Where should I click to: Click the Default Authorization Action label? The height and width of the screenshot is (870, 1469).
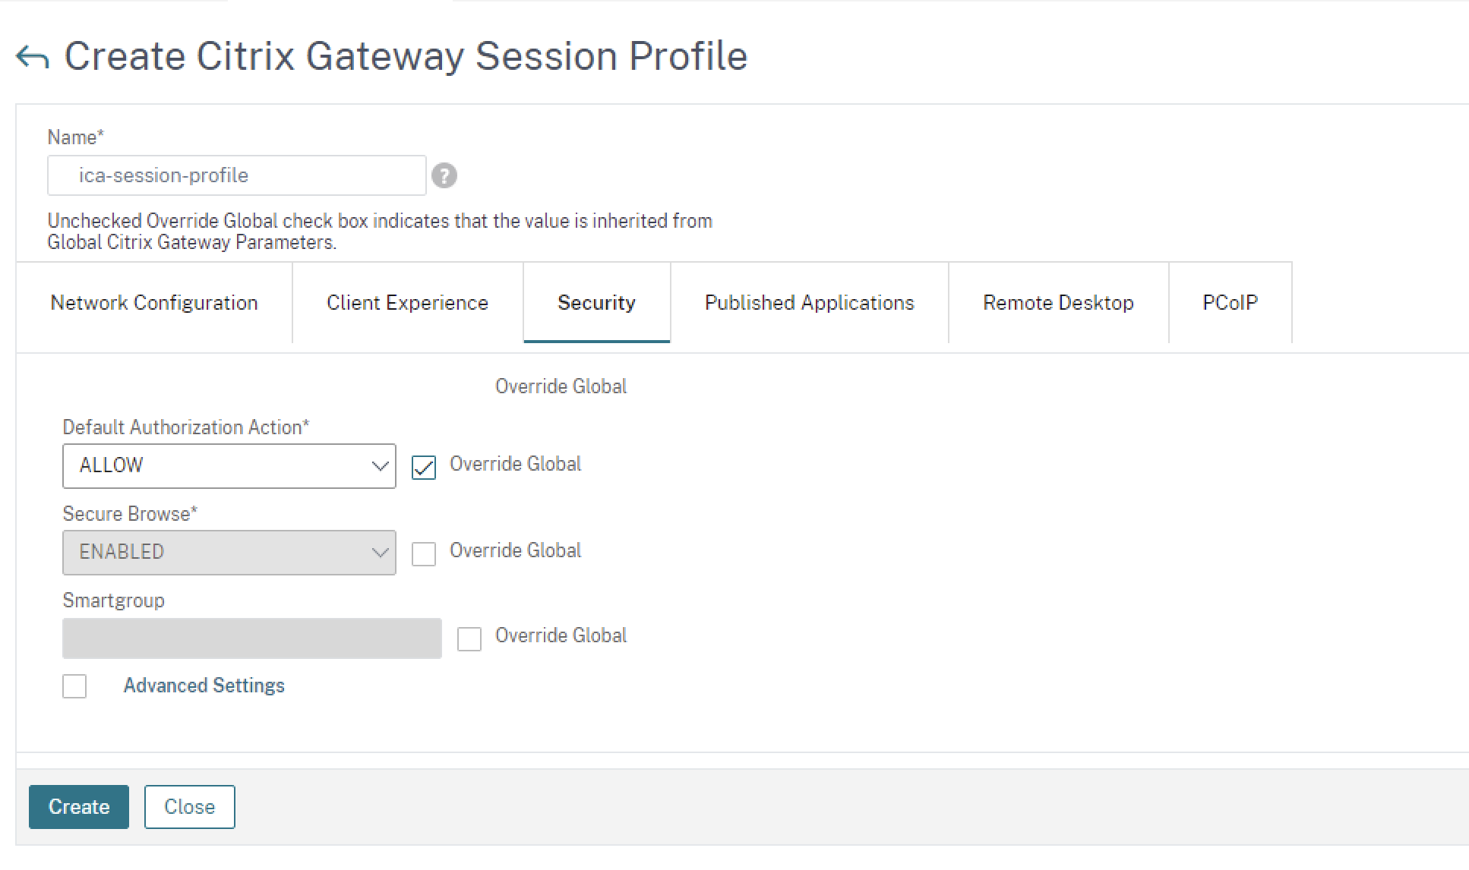pos(185,427)
